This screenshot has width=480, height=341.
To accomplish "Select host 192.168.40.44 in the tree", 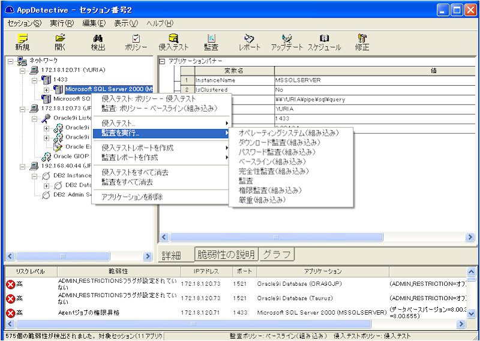I will 66,166.
